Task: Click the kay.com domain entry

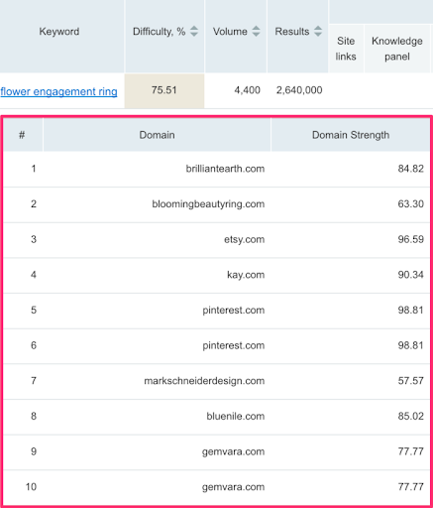Action: point(246,275)
